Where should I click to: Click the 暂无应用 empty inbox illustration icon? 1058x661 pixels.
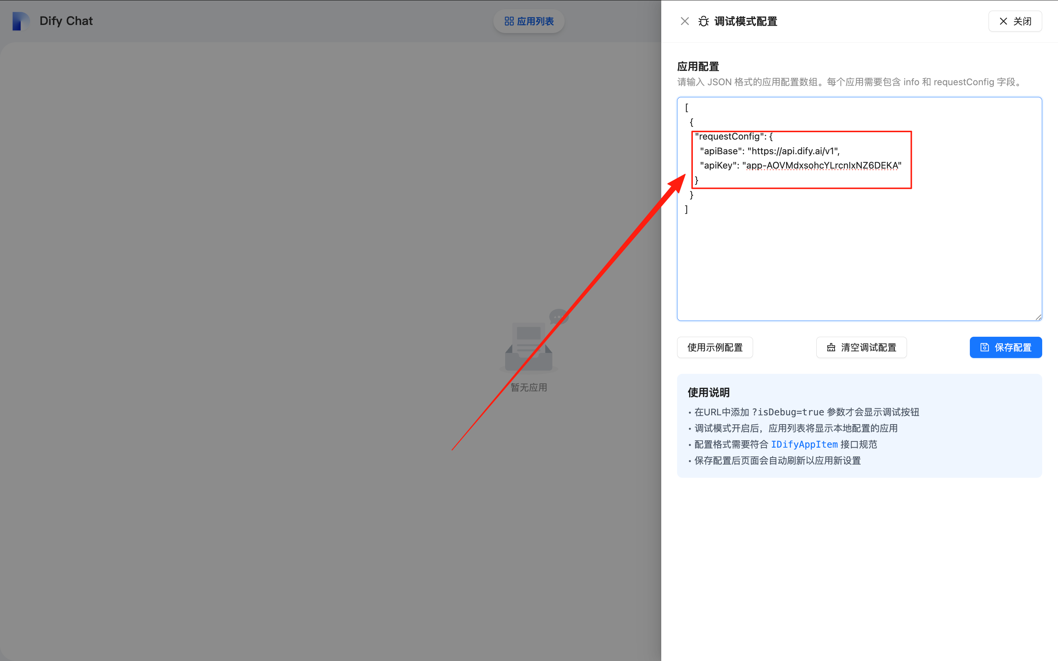[528, 345]
